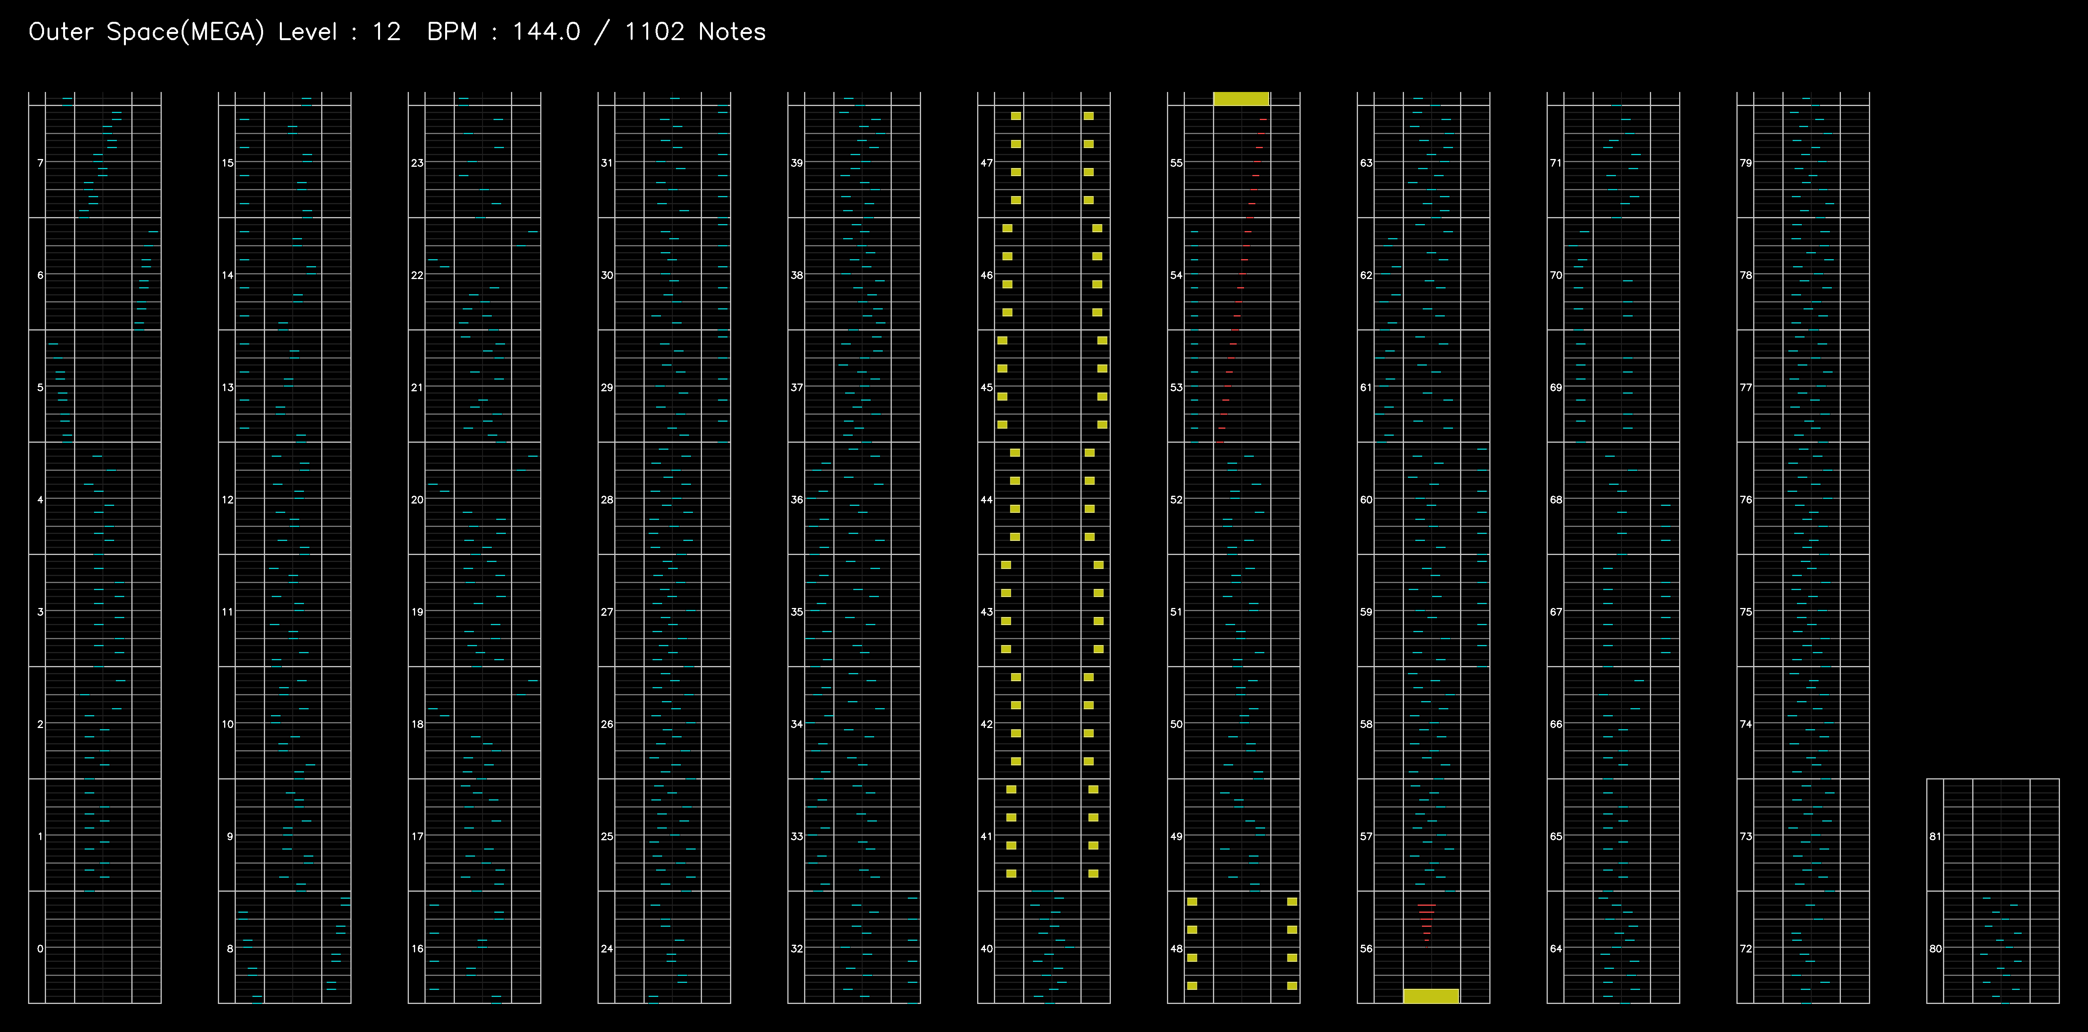Pick measure number 36
Image resolution: width=2088 pixels, height=1032 pixels.
797,499
